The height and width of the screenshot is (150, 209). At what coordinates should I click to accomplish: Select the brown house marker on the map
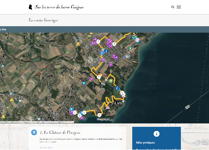(106, 80)
